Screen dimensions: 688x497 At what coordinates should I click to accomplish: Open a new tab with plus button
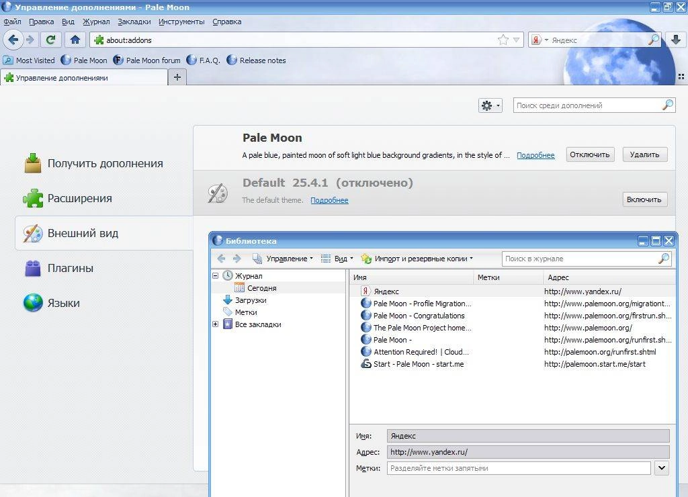coord(177,77)
